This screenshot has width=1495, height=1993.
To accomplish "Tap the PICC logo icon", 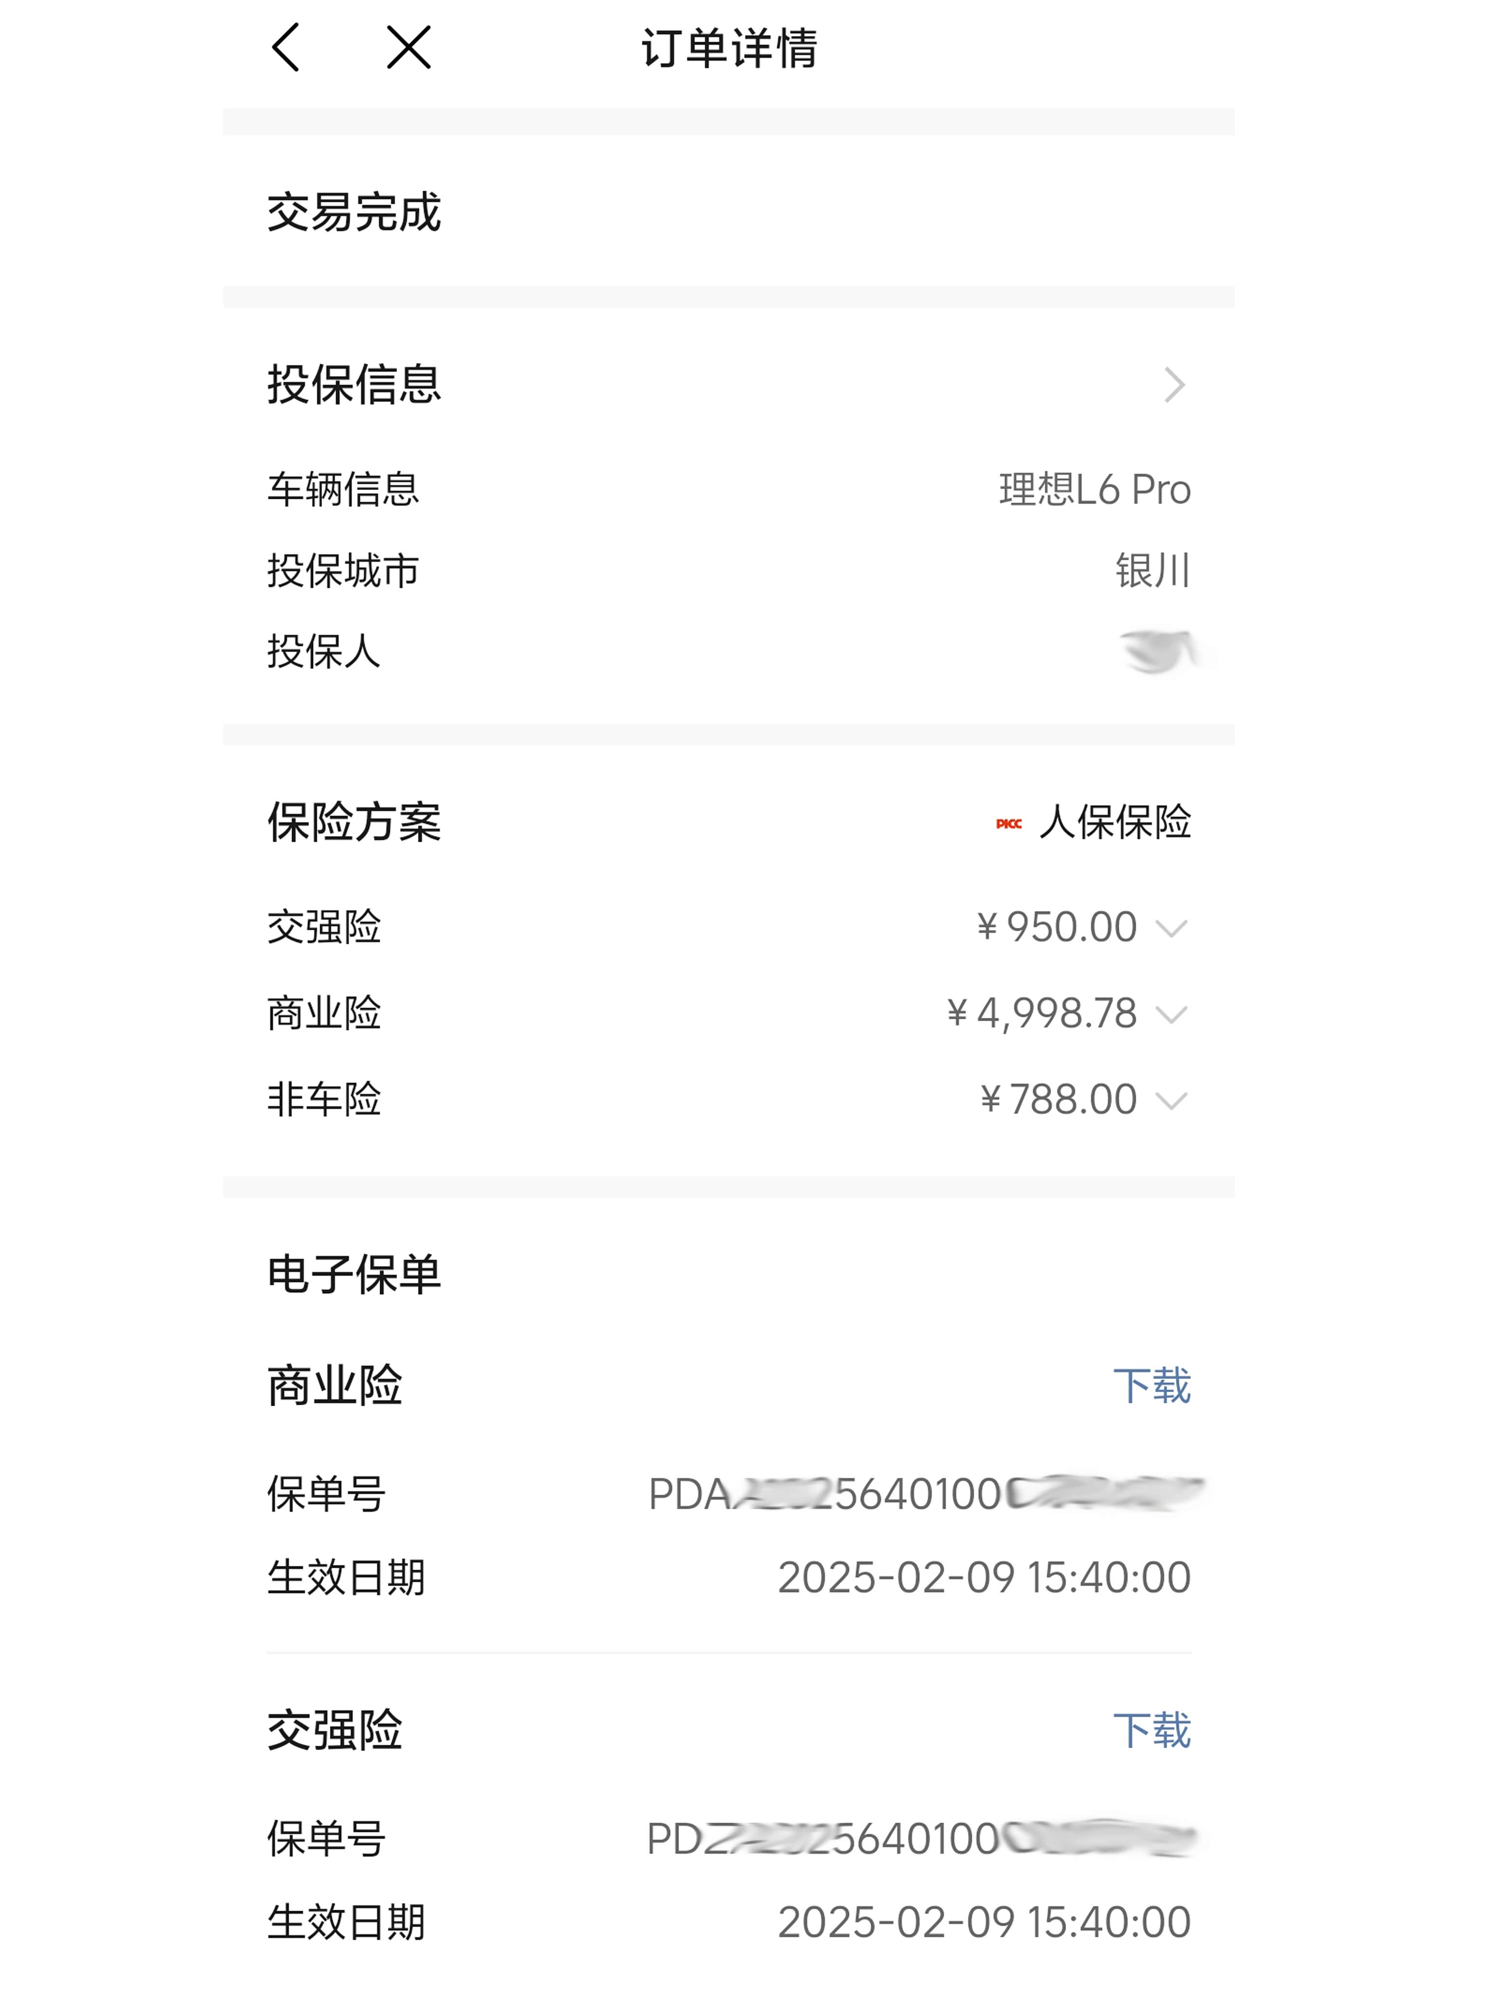I will pyautogui.click(x=1008, y=823).
